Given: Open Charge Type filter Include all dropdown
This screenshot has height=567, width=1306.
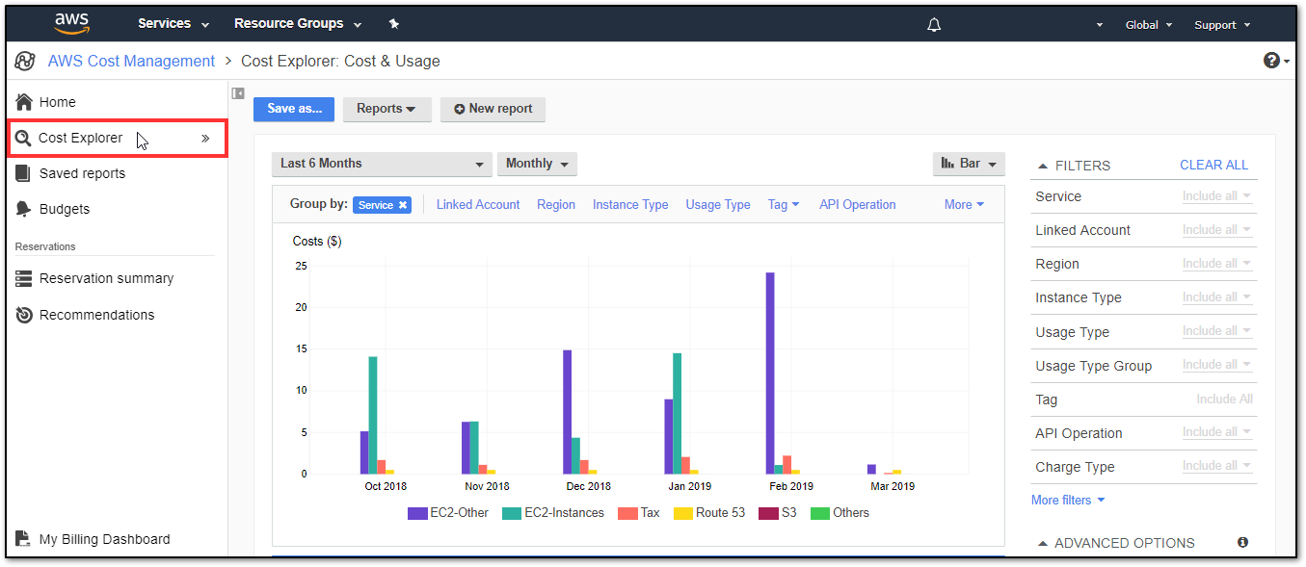Looking at the screenshot, I should pyautogui.click(x=1217, y=466).
